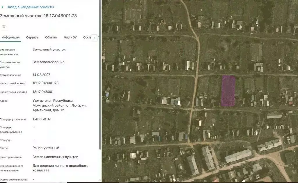Click the cadastral quarter value 18:17:048001

[x=43, y=92]
